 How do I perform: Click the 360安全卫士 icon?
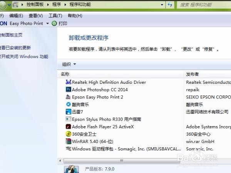pyautogui.click(x=69, y=134)
